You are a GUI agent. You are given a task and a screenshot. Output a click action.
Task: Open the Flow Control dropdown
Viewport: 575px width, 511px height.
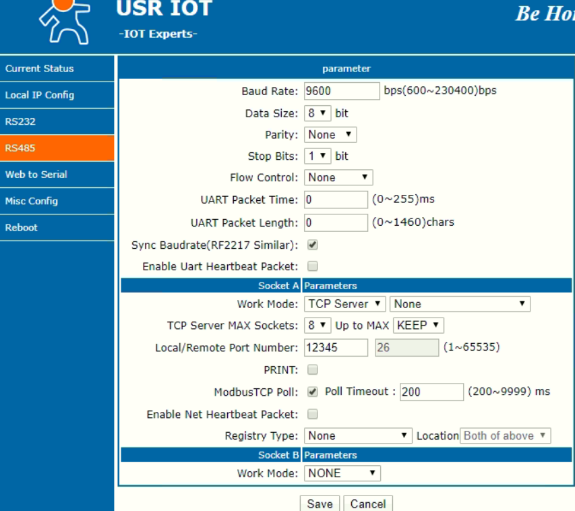pos(338,177)
